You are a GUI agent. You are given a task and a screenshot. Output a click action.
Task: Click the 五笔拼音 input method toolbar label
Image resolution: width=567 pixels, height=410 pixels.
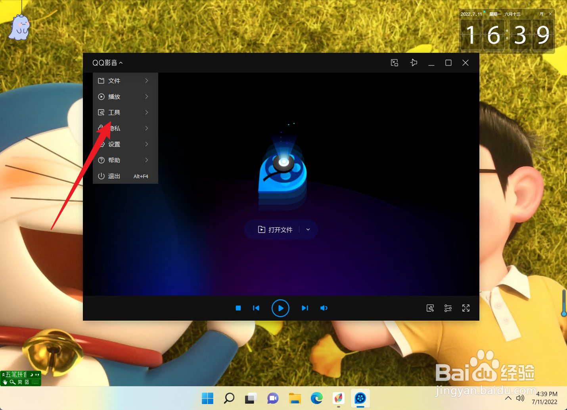17,374
